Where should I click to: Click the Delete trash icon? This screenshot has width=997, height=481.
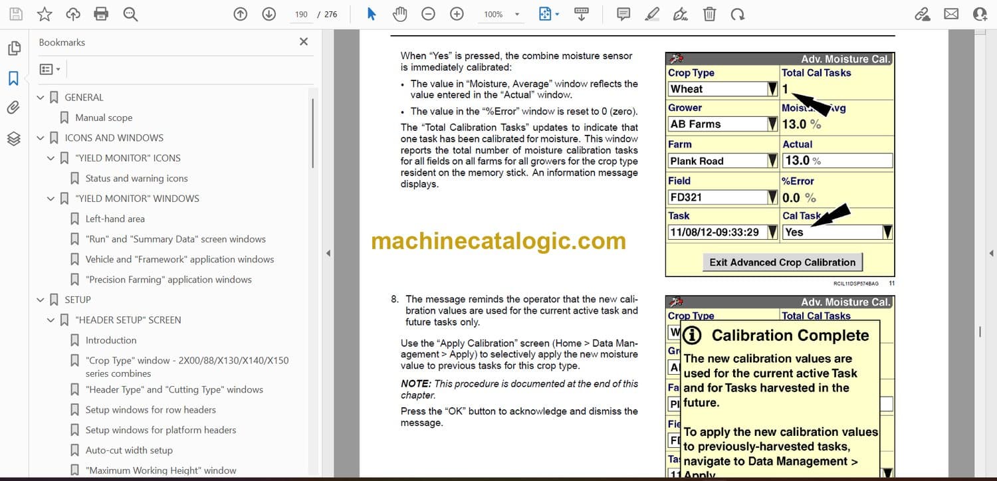(x=709, y=14)
